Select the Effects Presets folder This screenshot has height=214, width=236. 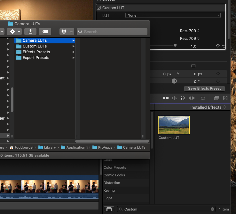45,52
